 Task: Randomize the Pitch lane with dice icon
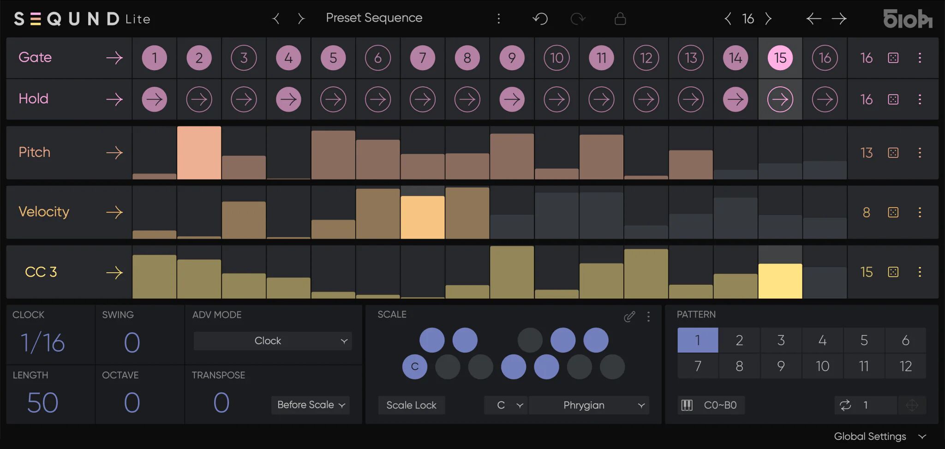coord(893,153)
